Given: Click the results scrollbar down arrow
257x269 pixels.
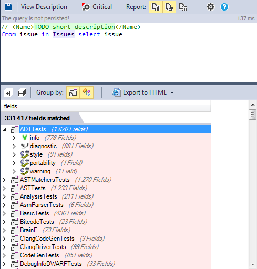Looking at the screenshot, I should 253,264.
